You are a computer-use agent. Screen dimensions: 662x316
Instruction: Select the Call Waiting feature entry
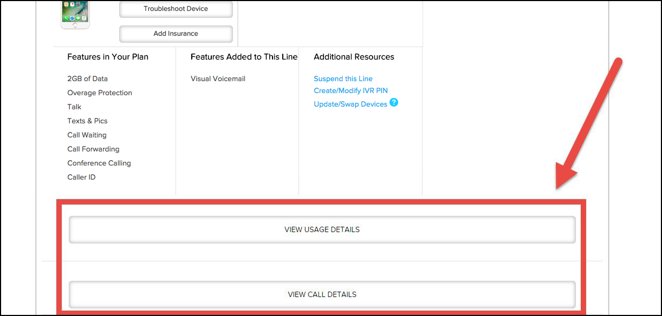pyautogui.click(x=87, y=135)
